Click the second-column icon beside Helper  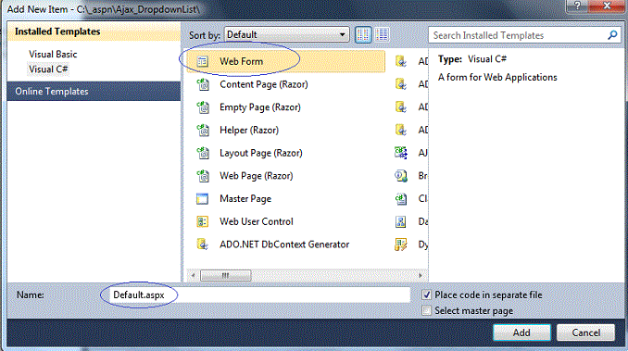pyautogui.click(x=401, y=130)
